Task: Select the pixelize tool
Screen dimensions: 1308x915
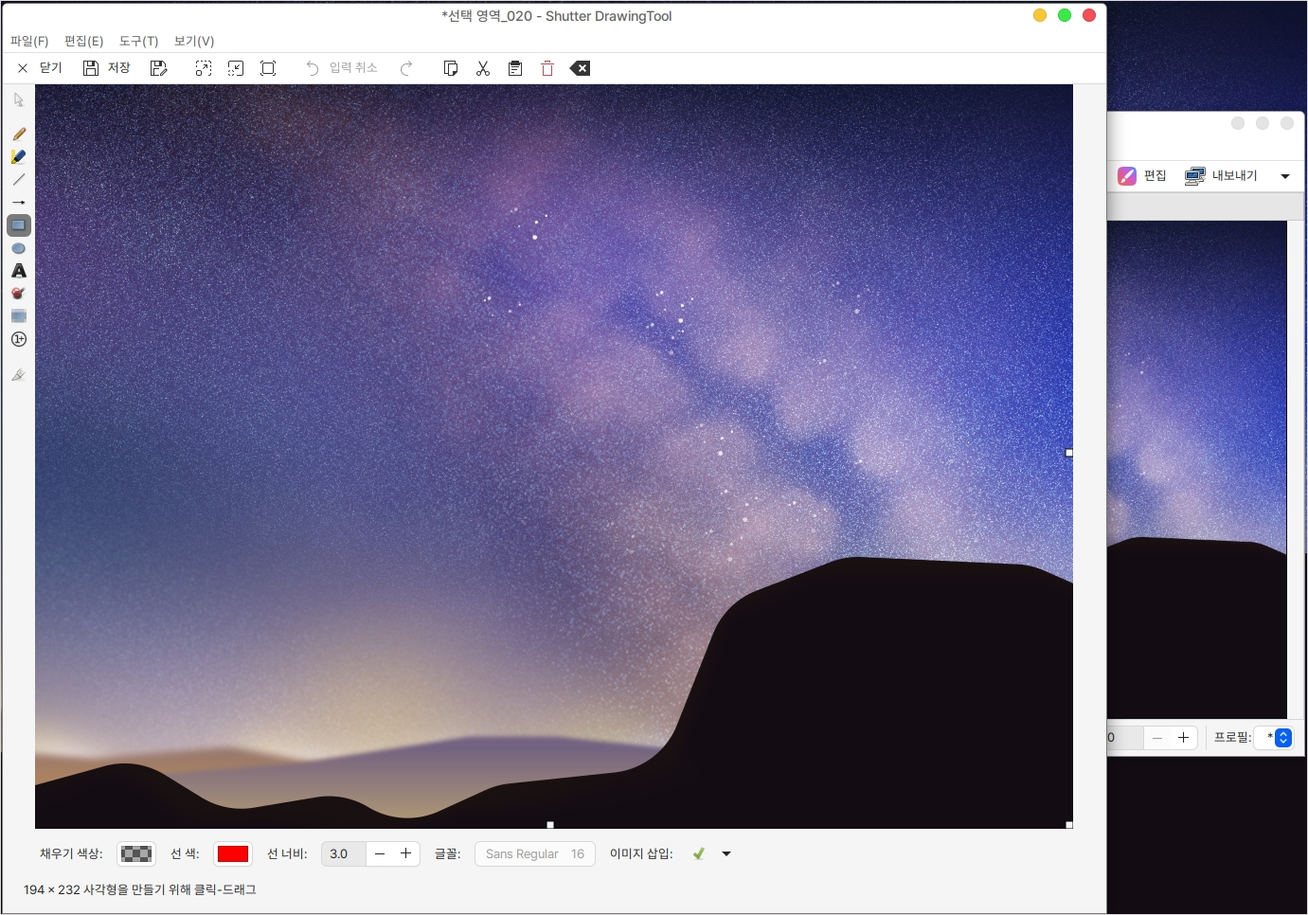Action: tap(19, 316)
